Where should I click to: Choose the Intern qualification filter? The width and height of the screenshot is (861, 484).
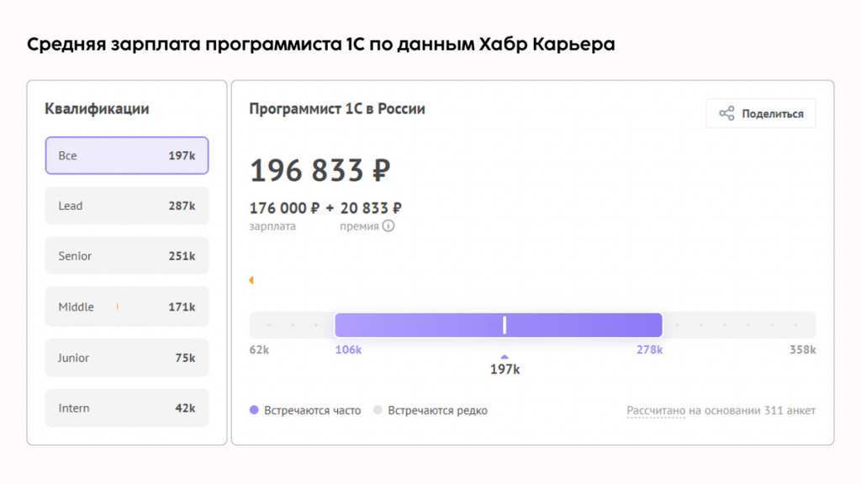tap(126, 408)
